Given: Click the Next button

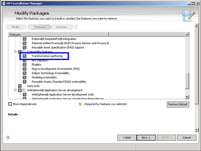Looking at the screenshot, I should [146, 138].
